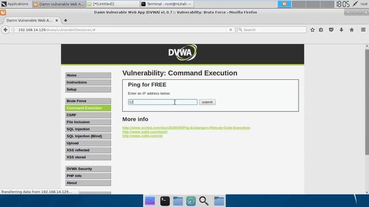
Task: Open SQL Injection (Blind) page
Action: click(x=88, y=136)
